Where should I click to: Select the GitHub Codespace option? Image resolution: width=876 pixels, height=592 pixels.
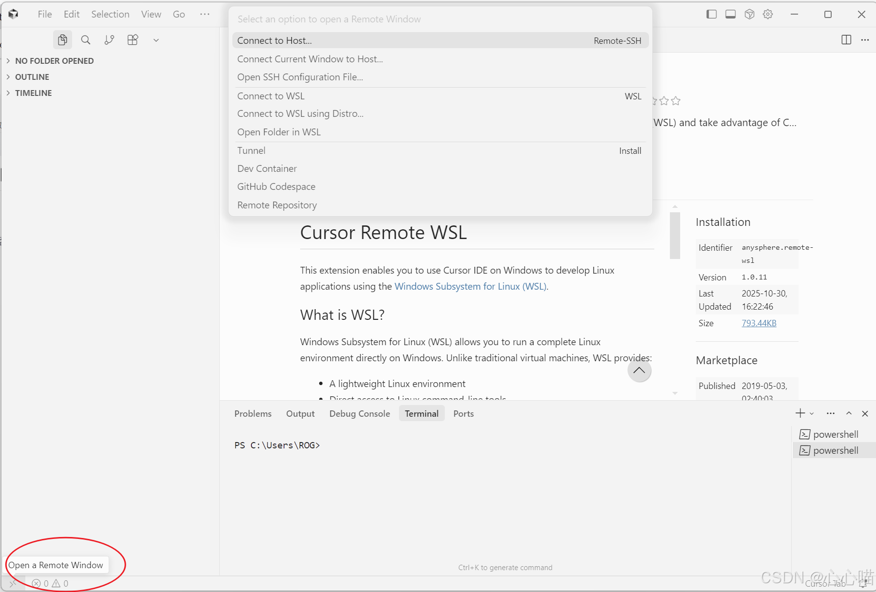click(x=440, y=186)
